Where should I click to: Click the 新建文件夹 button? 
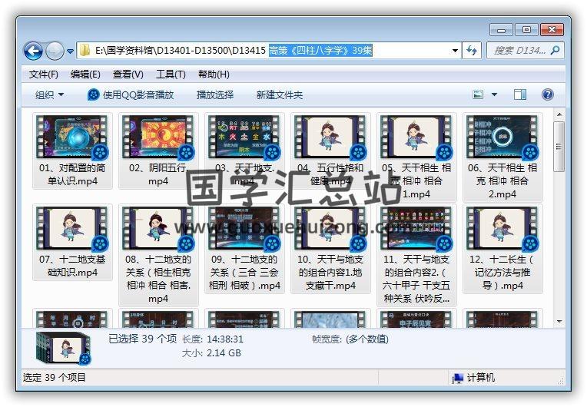[x=280, y=95]
